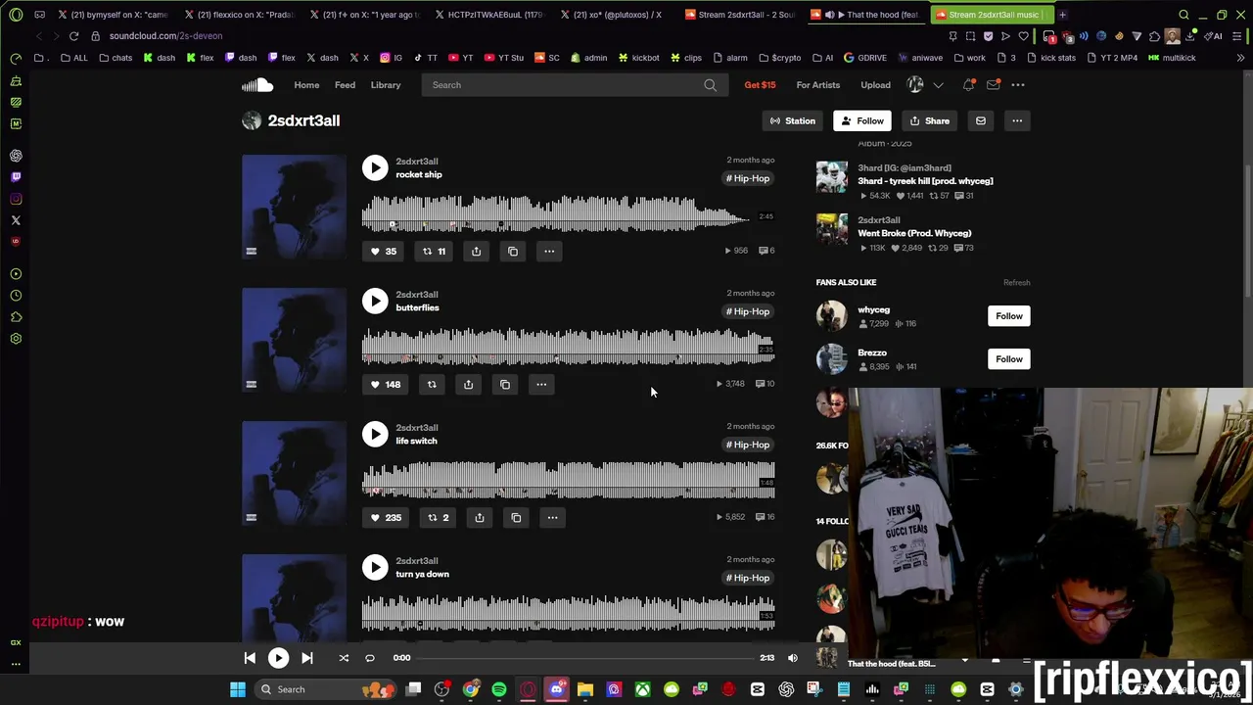
Task: Refresh the Fans Also Like list
Action: pyautogui.click(x=1016, y=283)
